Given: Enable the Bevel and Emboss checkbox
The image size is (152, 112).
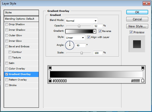Looking at the screenshot, I should pyautogui.click(x=7, y=46).
